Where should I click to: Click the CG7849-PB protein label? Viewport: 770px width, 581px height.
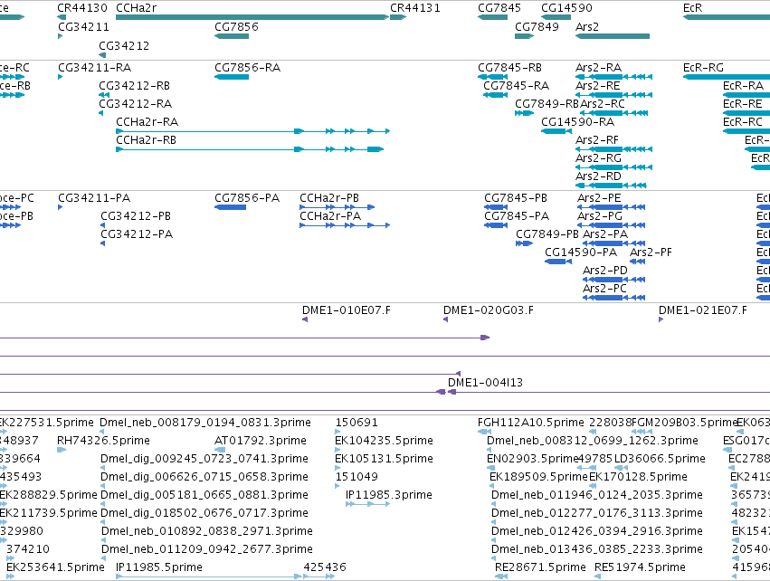547,234
